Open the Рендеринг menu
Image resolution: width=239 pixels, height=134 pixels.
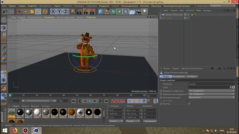click(104, 6)
